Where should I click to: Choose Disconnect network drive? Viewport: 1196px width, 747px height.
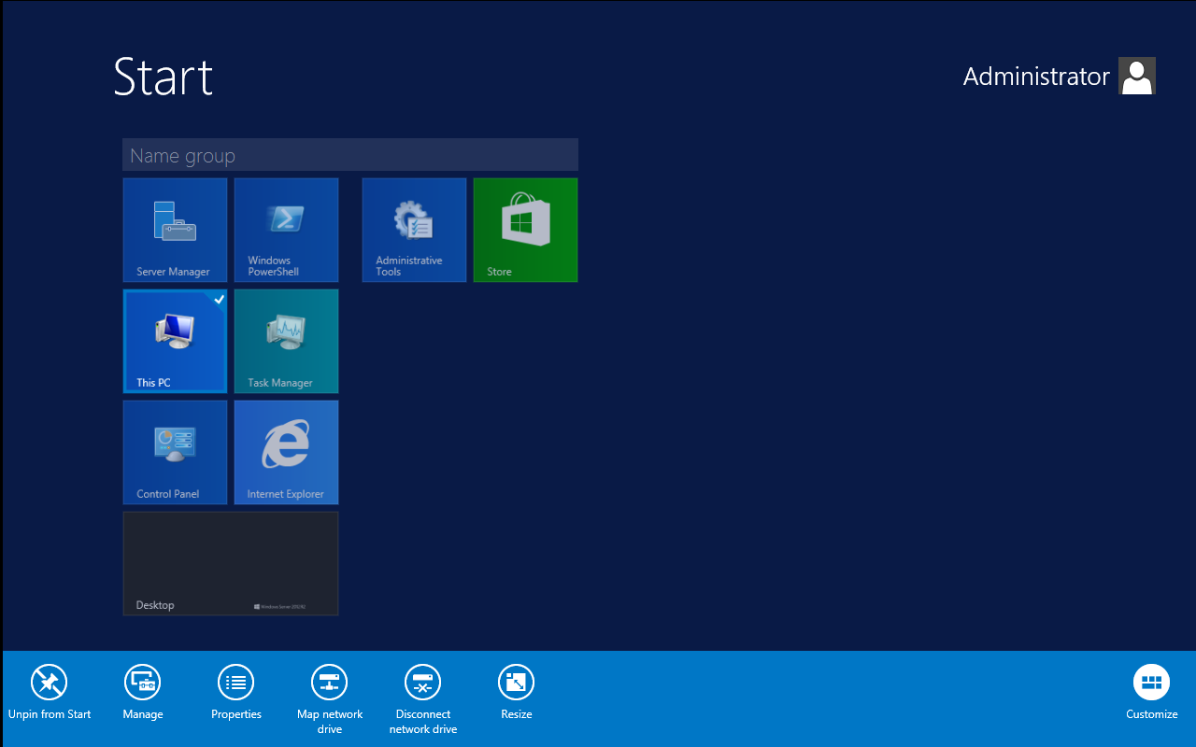tap(422, 691)
